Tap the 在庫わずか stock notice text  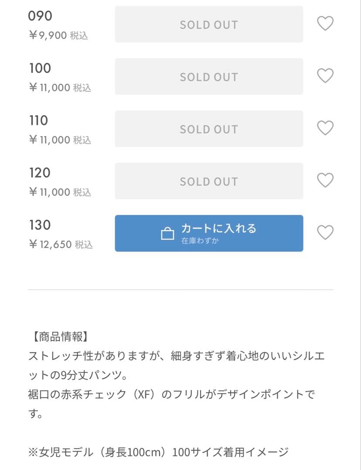pyautogui.click(x=200, y=241)
